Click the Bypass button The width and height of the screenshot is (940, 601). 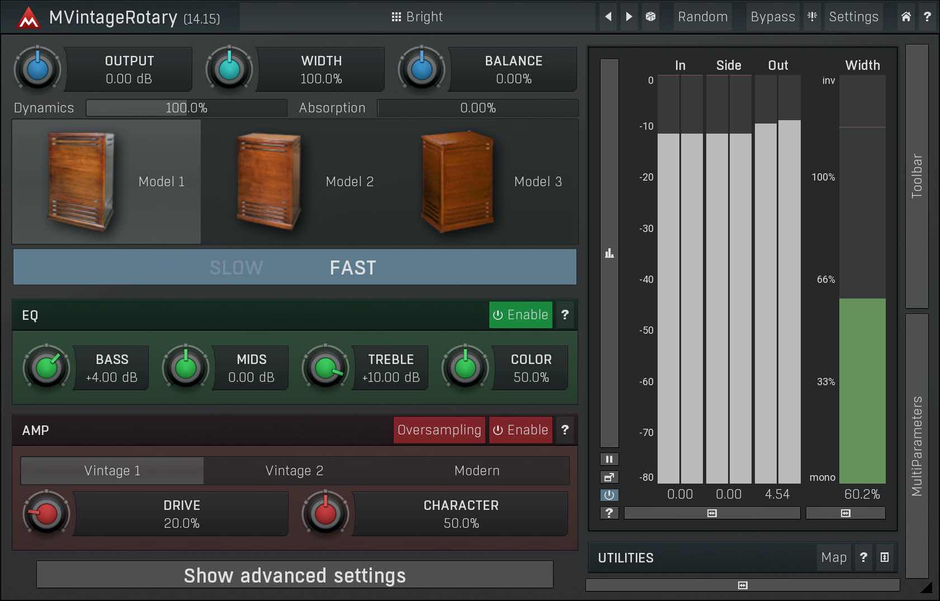pos(772,17)
